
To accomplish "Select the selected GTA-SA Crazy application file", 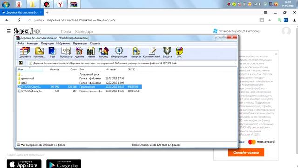I will coord(79,87).
